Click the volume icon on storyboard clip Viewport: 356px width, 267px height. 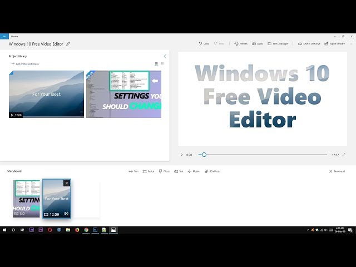point(66,214)
